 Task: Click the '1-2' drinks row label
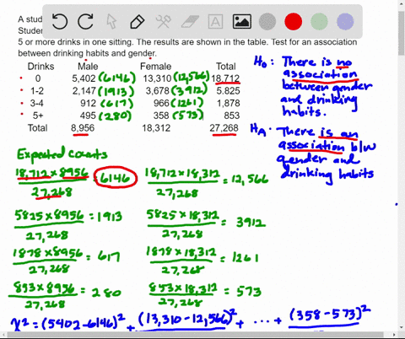coord(37,91)
